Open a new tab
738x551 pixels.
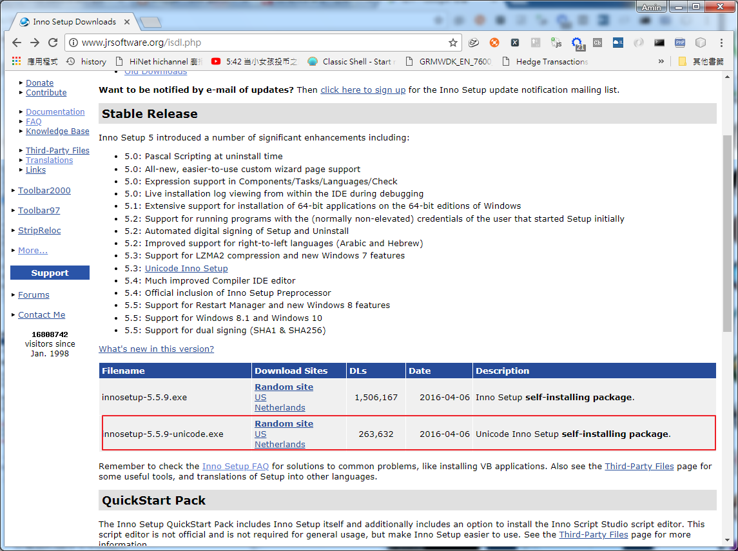pos(151,22)
